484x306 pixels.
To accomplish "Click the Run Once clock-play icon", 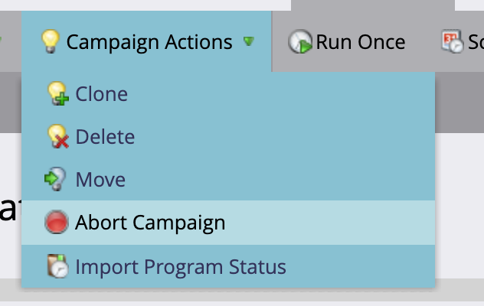I will pyautogui.click(x=300, y=41).
